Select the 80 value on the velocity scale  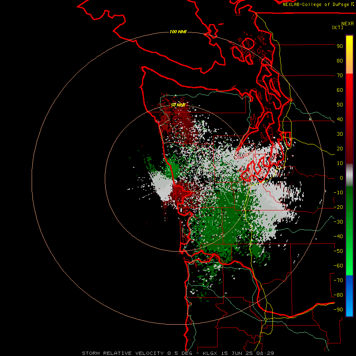(340, 61)
